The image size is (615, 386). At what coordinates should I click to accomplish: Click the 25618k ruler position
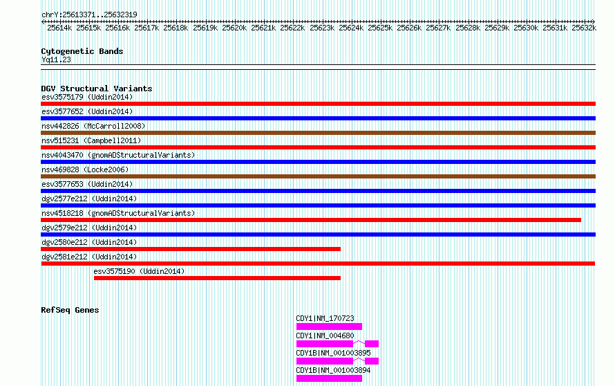click(176, 28)
